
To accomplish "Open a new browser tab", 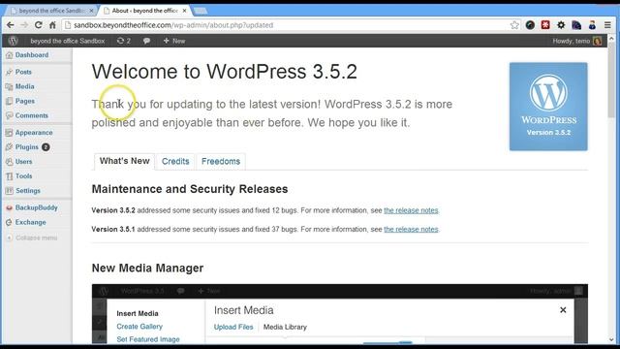I will (x=201, y=11).
